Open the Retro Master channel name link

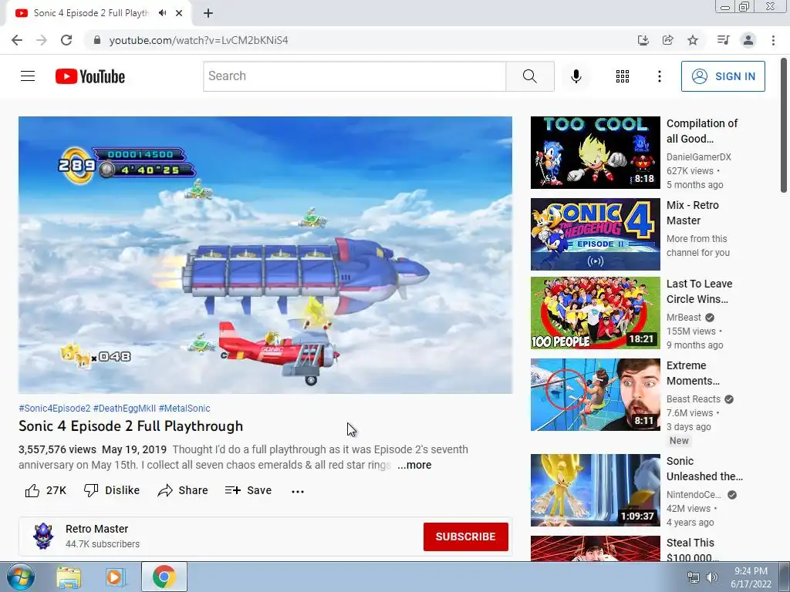click(96, 529)
